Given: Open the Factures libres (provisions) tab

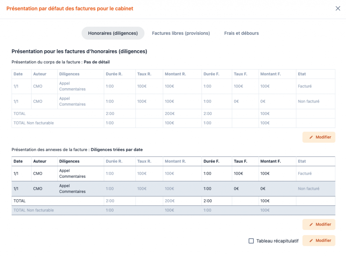Looking at the screenshot, I should point(181,33).
